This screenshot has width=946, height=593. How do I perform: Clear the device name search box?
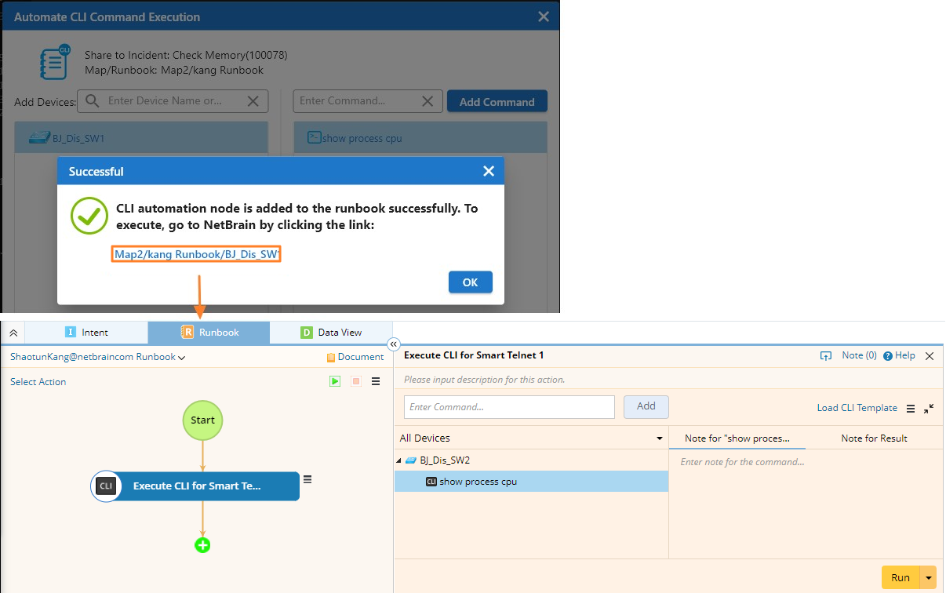pyautogui.click(x=253, y=101)
